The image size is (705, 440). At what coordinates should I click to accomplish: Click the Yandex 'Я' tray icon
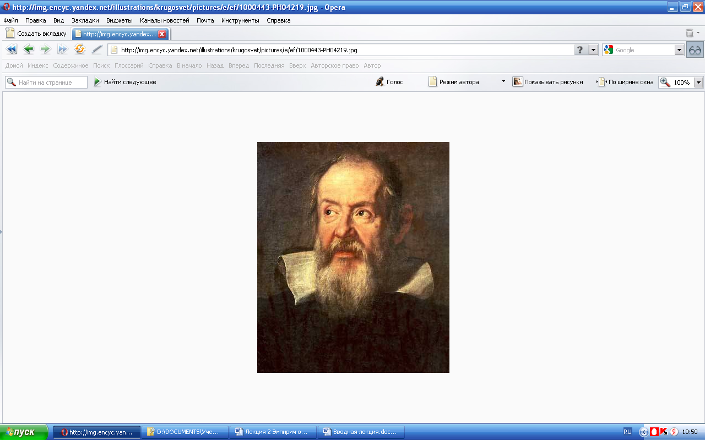pyautogui.click(x=673, y=432)
